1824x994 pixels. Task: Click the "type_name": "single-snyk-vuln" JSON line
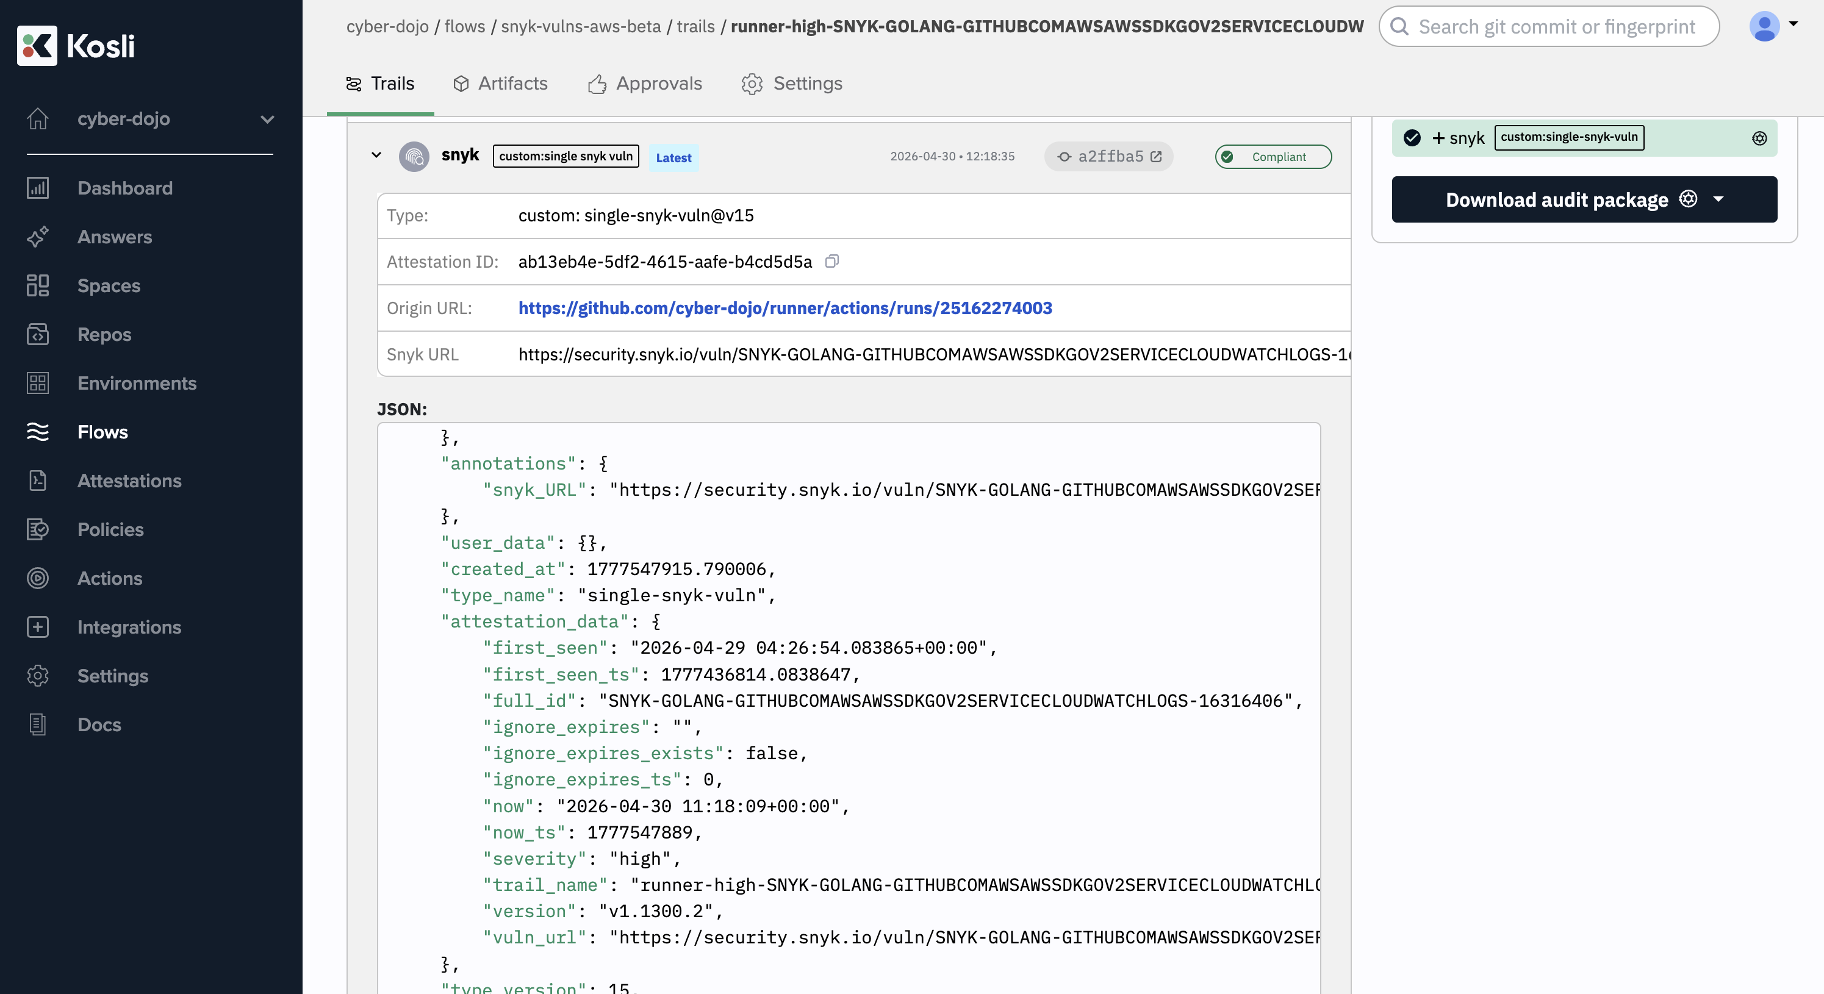click(609, 595)
